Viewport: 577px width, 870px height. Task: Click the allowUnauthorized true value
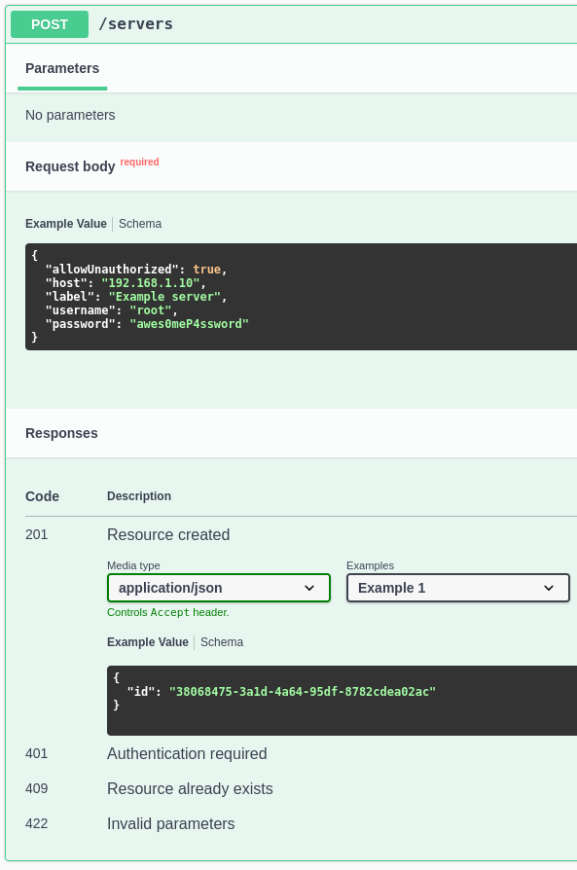coord(207,270)
